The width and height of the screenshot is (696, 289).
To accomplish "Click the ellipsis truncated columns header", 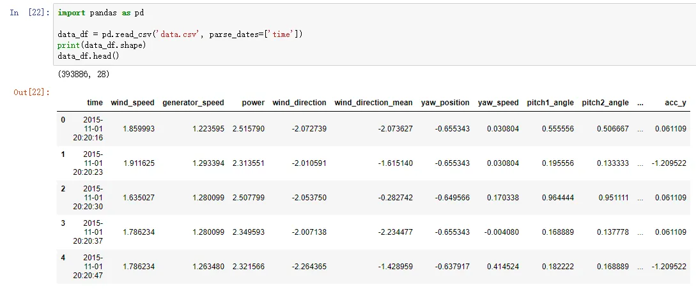I will coord(640,103).
